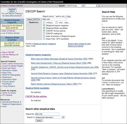Go to Home in top navigation
This screenshot has height=124, width=127.
(5, 6)
